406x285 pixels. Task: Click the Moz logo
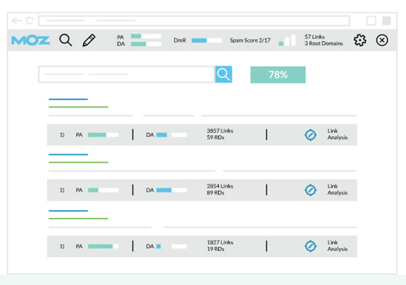click(30, 41)
